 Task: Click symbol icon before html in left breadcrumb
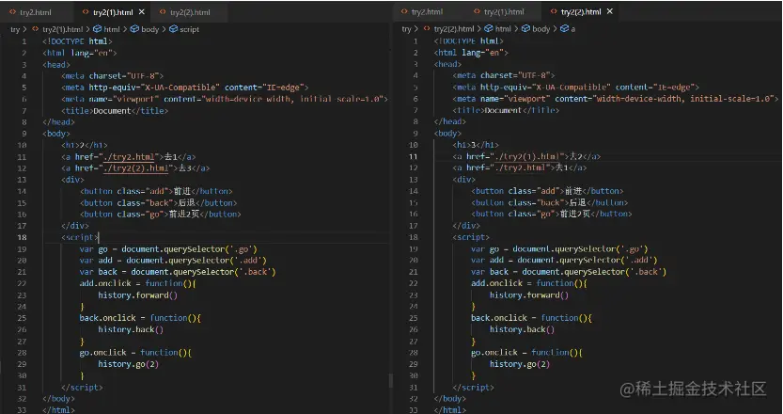coord(98,29)
